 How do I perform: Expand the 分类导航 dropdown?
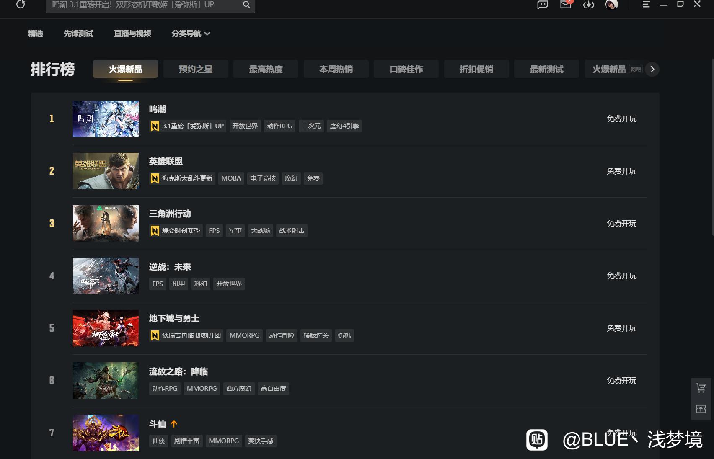pos(191,34)
